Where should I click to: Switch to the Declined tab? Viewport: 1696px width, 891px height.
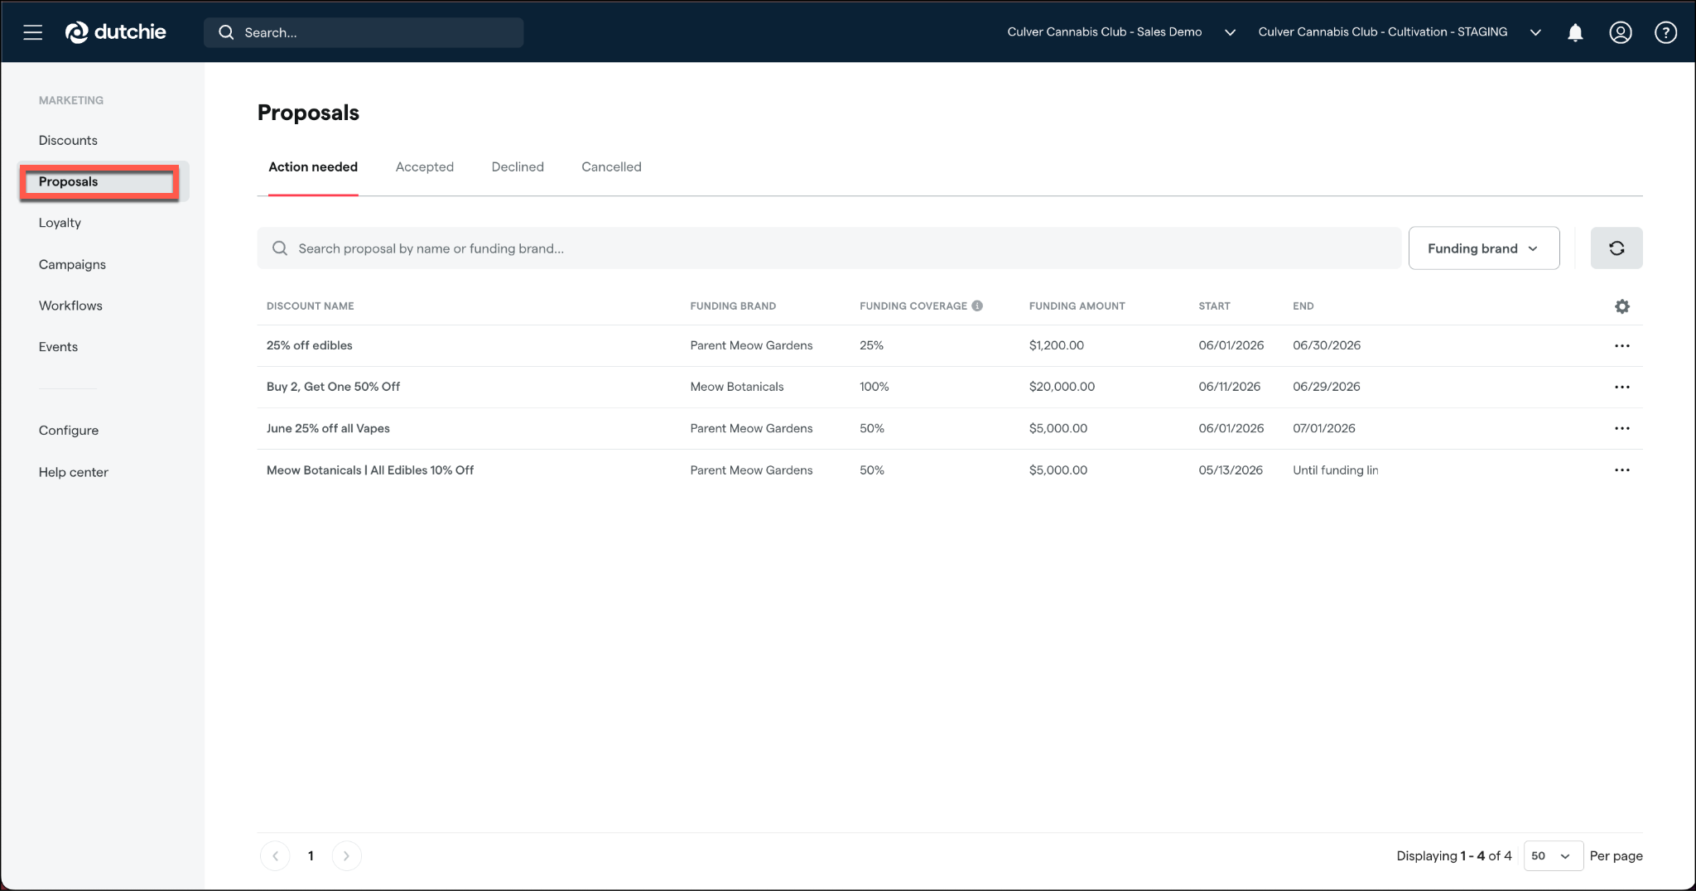(x=518, y=166)
